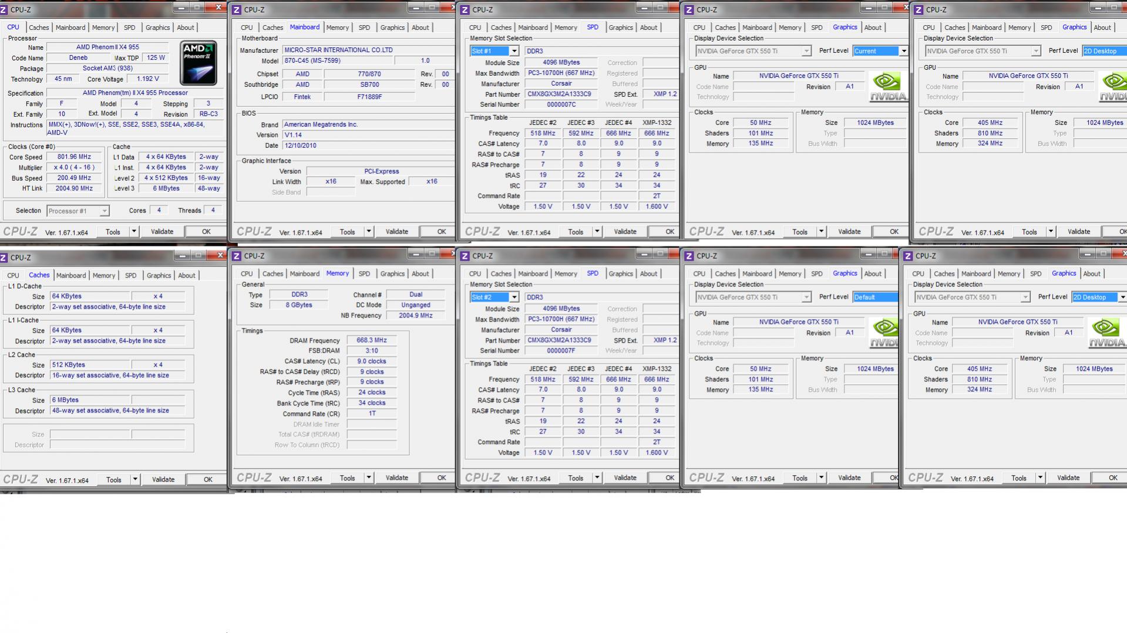This screenshot has height=633, width=1127.
Task: Click the 'MICRO-STAR INTERNATIONAL CO.,LTD' manufacturer field
Action: pyautogui.click(x=368, y=50)
